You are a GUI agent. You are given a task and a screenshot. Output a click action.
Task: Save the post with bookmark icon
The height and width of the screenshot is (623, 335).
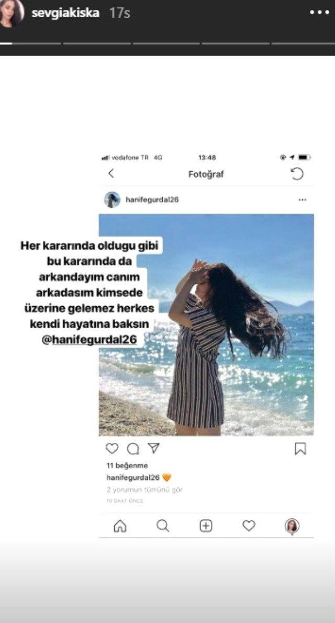click(x=300, y=449)
